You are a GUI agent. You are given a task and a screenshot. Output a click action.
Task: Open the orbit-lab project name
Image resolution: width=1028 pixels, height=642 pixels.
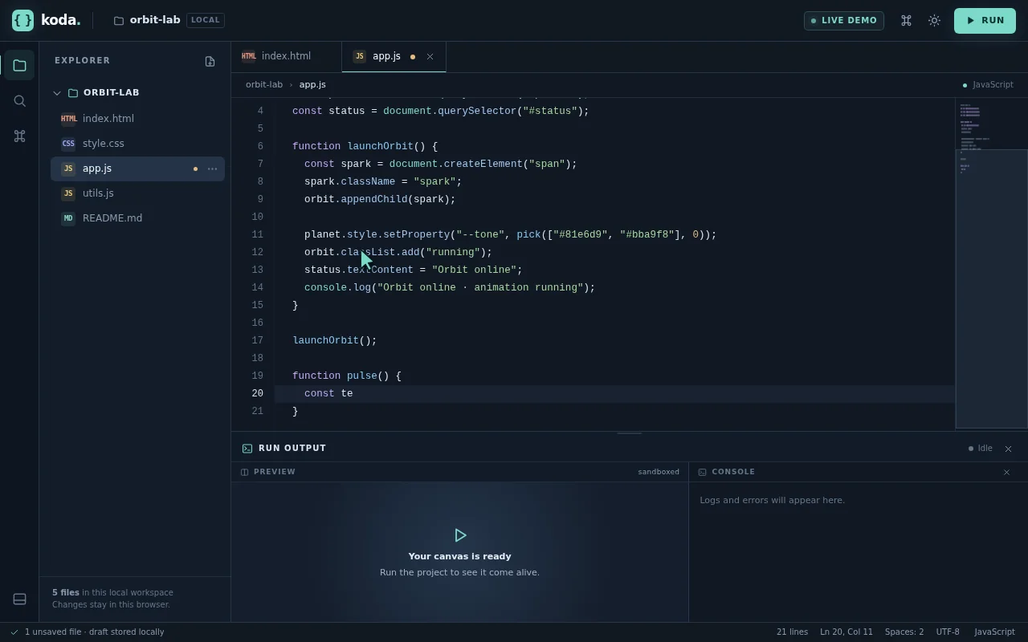coord(155,20)
